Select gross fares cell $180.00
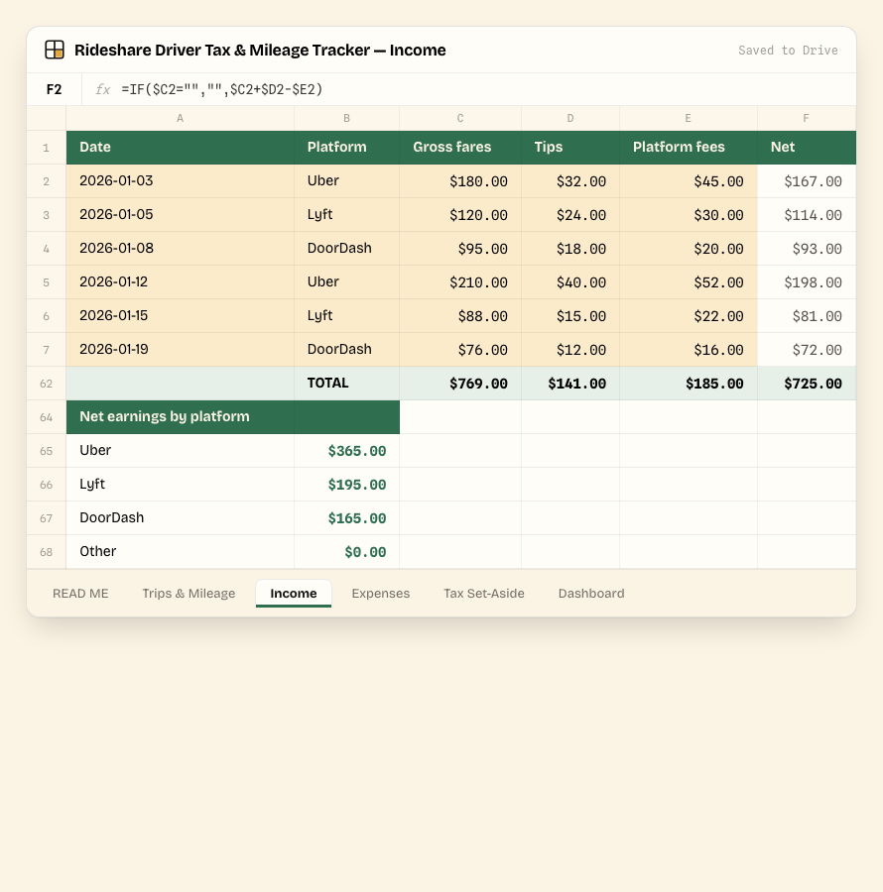This screenshot has height=892, width=883. pos(460,181)
